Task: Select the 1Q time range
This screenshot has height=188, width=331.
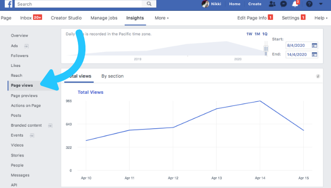Action: [x=265, y=34]
